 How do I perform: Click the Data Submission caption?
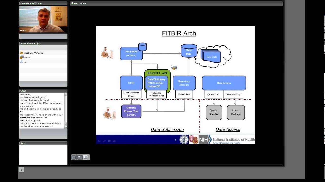click(x=167, y=129)
